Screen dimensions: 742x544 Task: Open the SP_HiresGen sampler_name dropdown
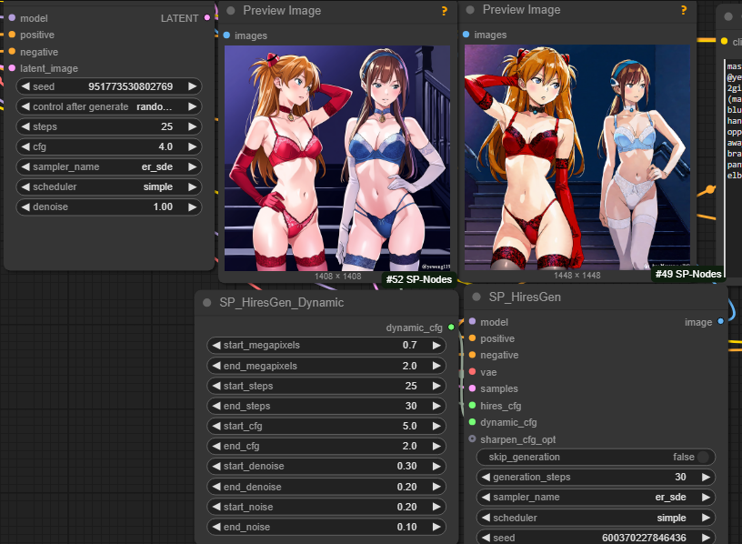point(596,497)
